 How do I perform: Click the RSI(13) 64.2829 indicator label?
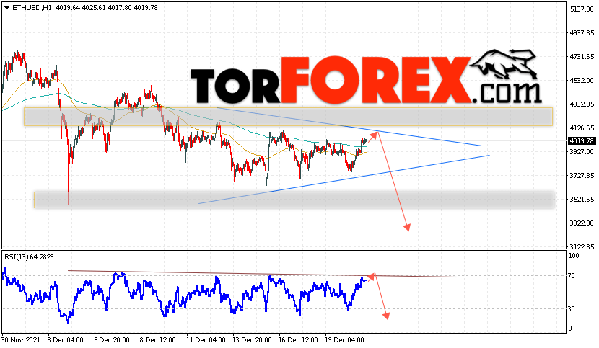tap(29, 257)
